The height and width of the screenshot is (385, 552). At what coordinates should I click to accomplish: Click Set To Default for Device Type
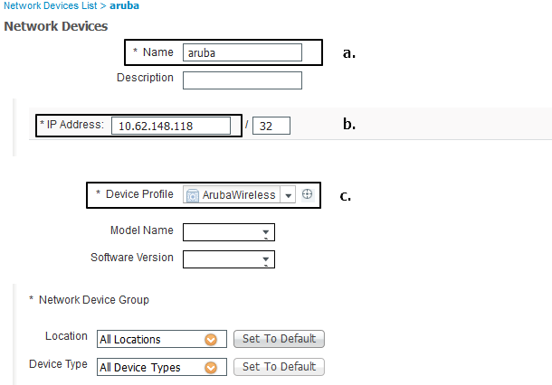point(280,367)
